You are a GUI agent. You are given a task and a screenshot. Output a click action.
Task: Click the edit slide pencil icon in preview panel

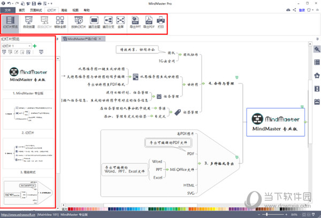click(x=16, y=52)
